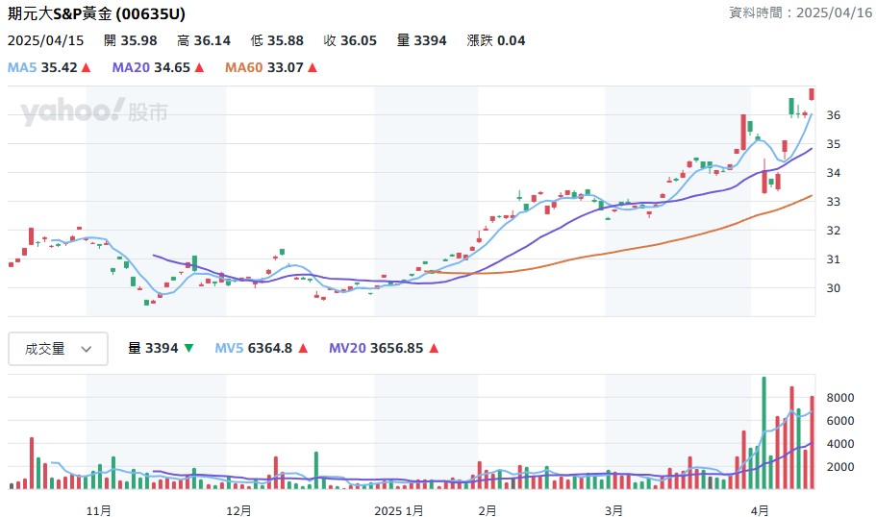The width and height of the screenshot is (876, 517).
Task: Click the 收 36.05 close price
Action: (x=350, y=40)
